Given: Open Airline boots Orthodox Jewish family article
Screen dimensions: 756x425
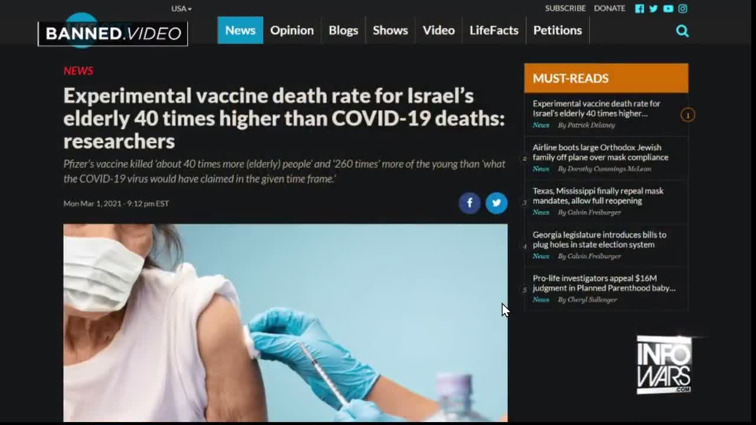Looking at the screenshot, I should pyautogui.click(x=601, y=152).
